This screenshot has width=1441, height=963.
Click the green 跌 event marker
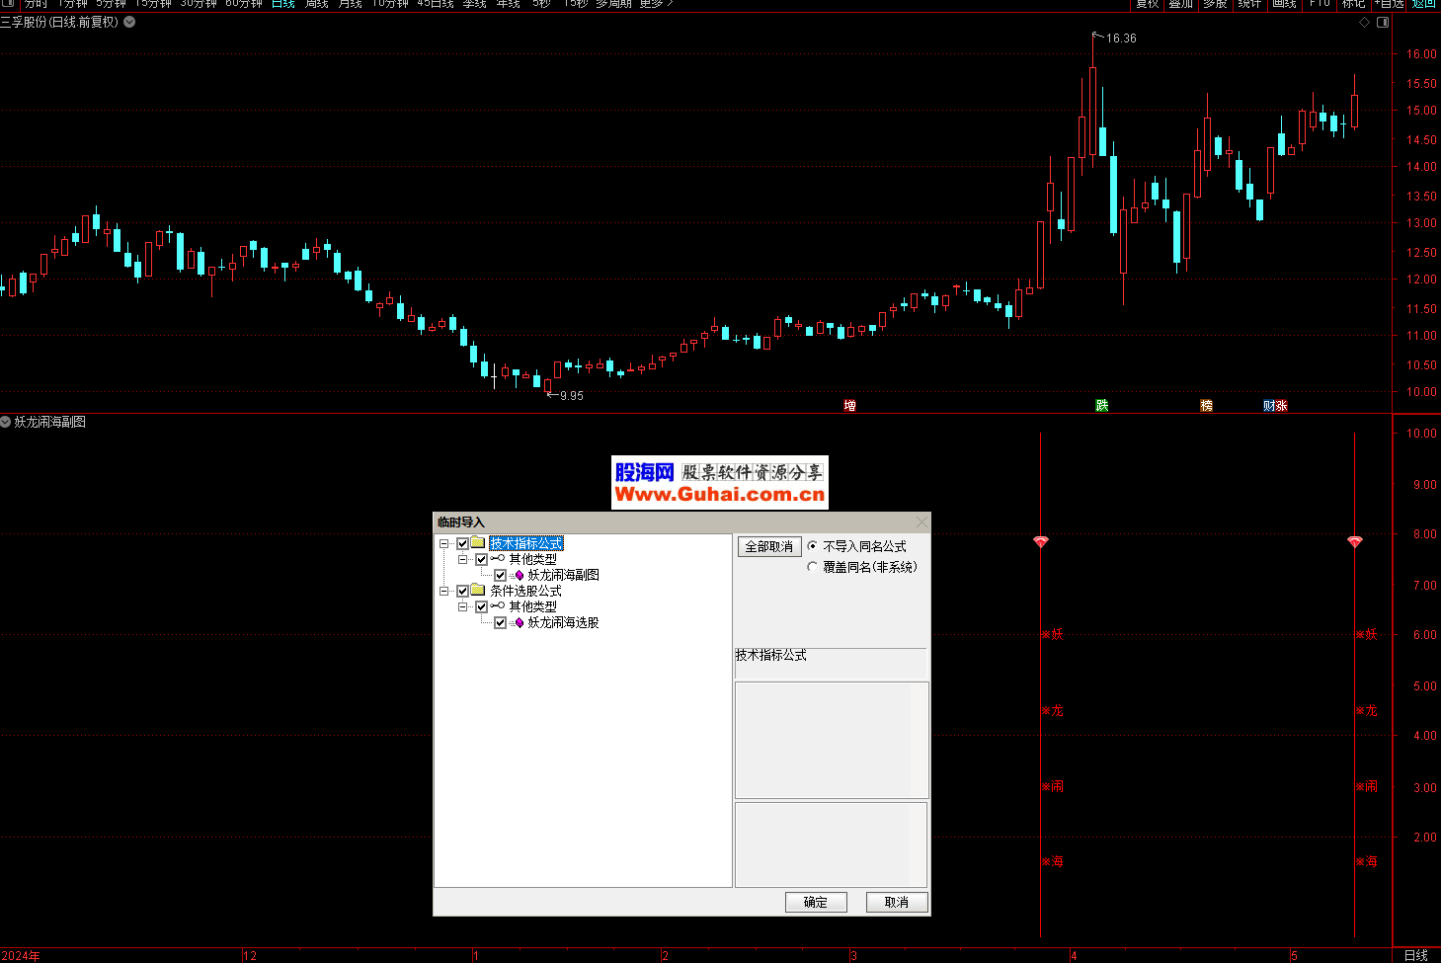[x=1102, y=405]
